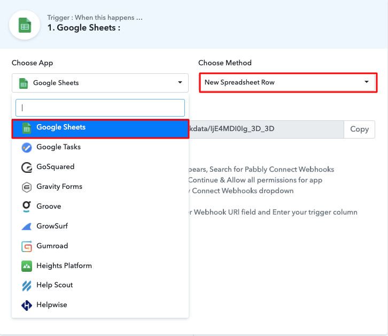
Task: Click the Helpwise app icon
Action: click(27, 306)
